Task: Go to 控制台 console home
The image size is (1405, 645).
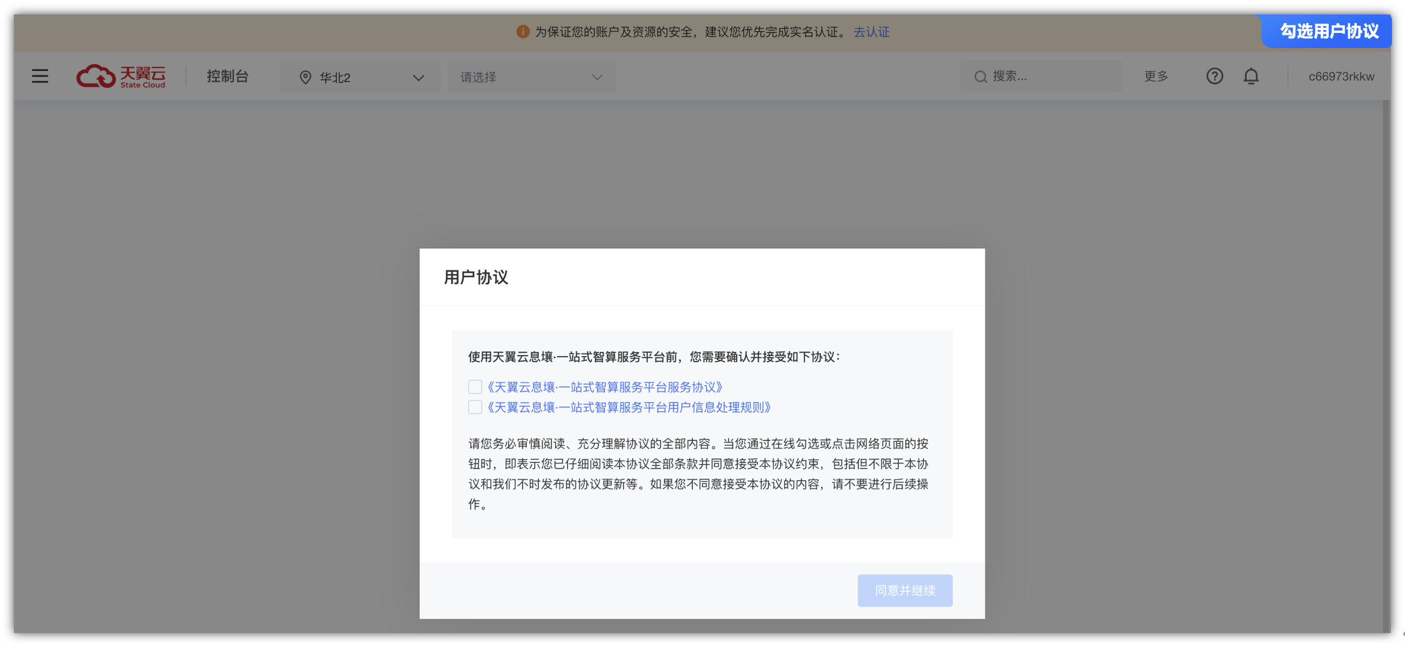Action: tap(228, 76)
